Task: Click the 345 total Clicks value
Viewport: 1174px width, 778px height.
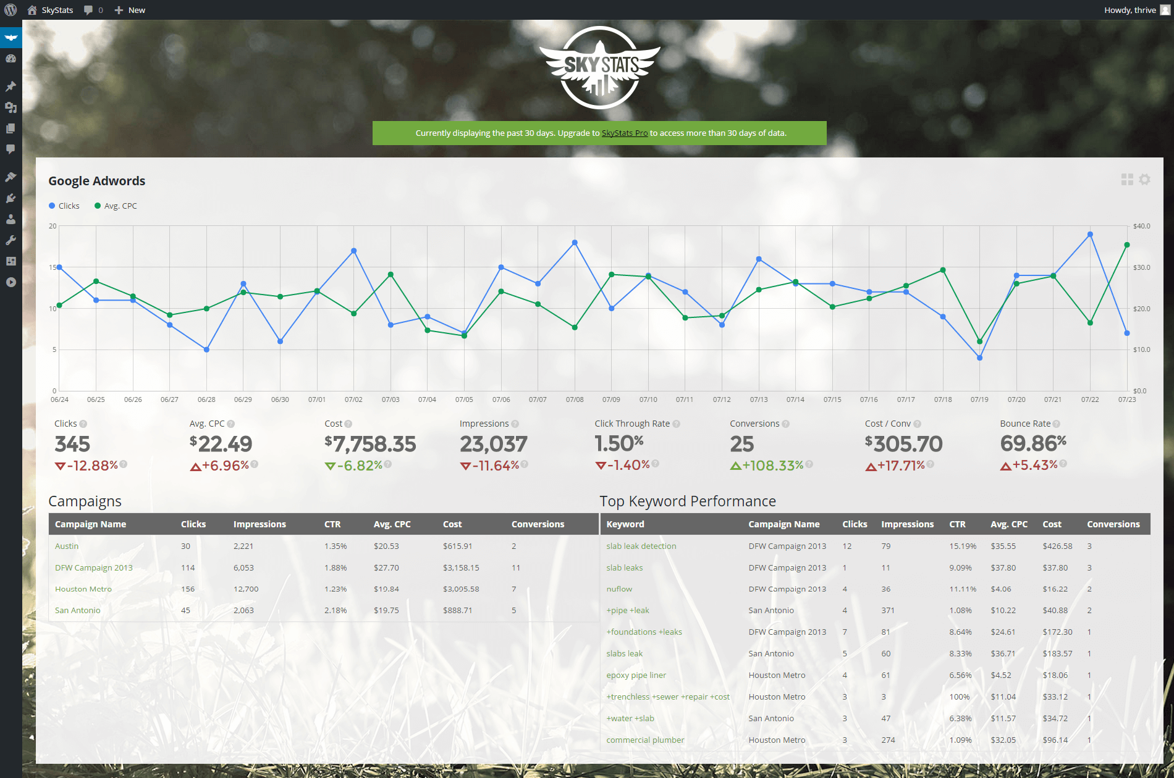Action: (72, 443)
